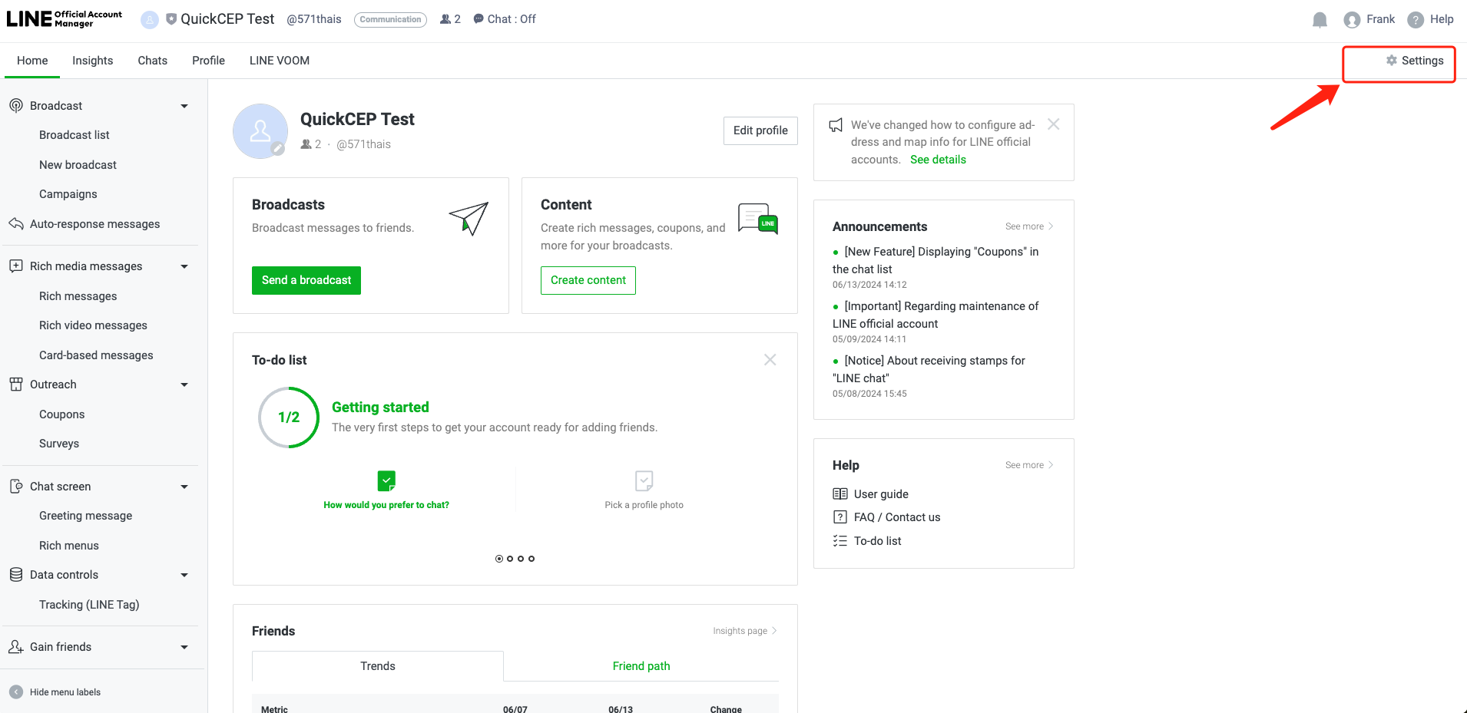The width and height of the screenshot is (1467, 713).
Task: Open the New broadcast menu item
Action: tap(78, 165)
